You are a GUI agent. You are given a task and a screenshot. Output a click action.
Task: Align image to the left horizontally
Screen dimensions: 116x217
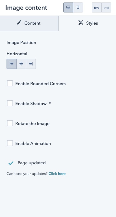pos(12,64)
